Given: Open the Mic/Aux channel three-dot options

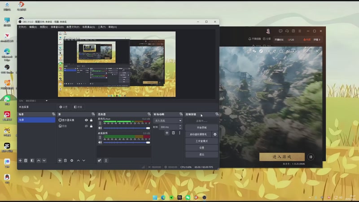Looking at the screenshot, I should (x=100, y=123).
